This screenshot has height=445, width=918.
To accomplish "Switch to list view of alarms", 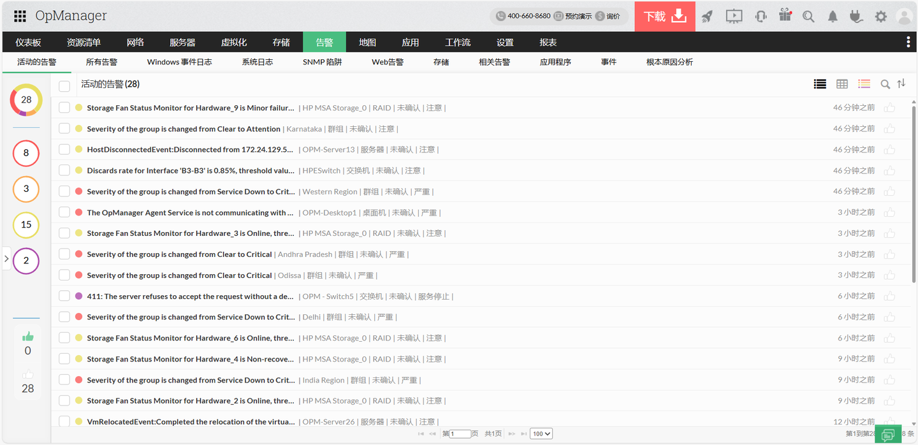I will click(x=820, y=84).
